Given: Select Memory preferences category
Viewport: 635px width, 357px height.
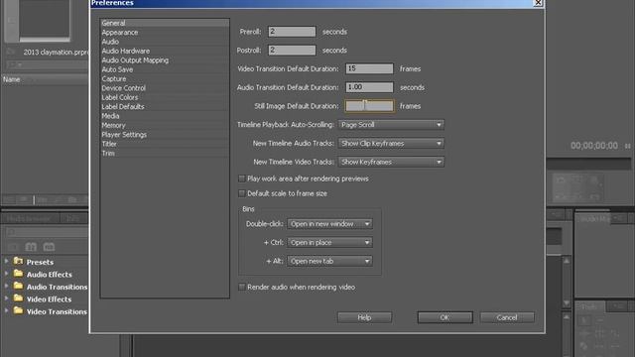Looking at the screenshot, I should click(x=165, y=126).
